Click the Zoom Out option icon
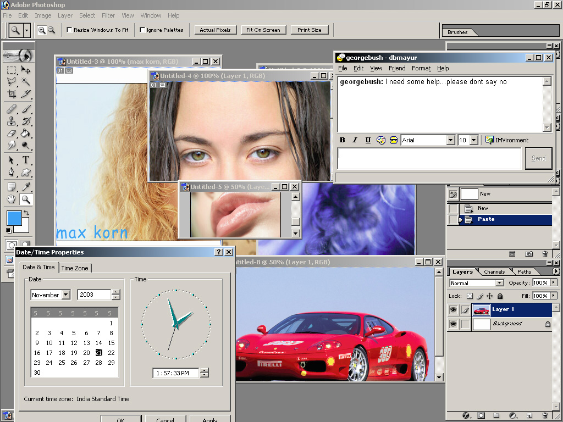 51,30
